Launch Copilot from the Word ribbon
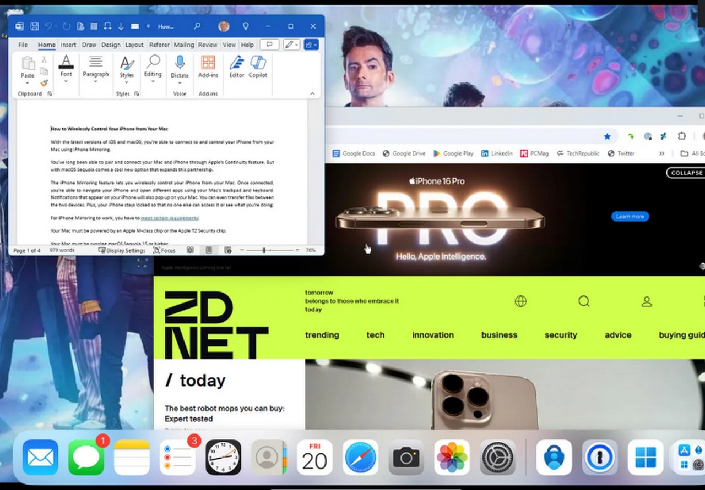The width and height of the screenshot is (705, 490). point(258,67)
